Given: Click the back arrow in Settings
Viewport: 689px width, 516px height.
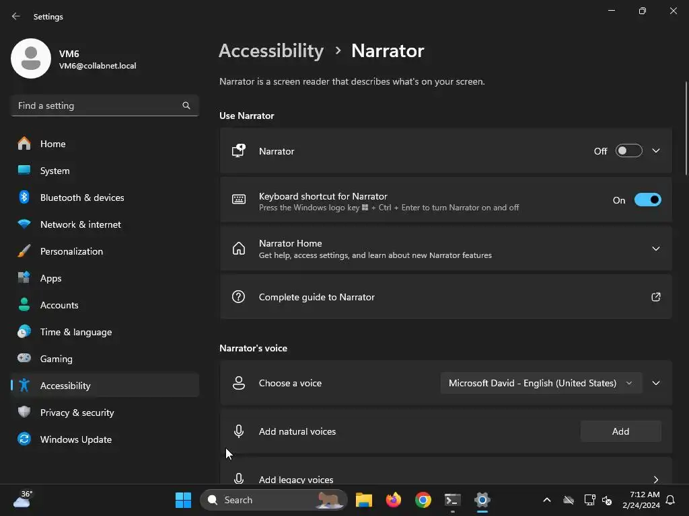Looking at the screenshot, I should point(16,16).
